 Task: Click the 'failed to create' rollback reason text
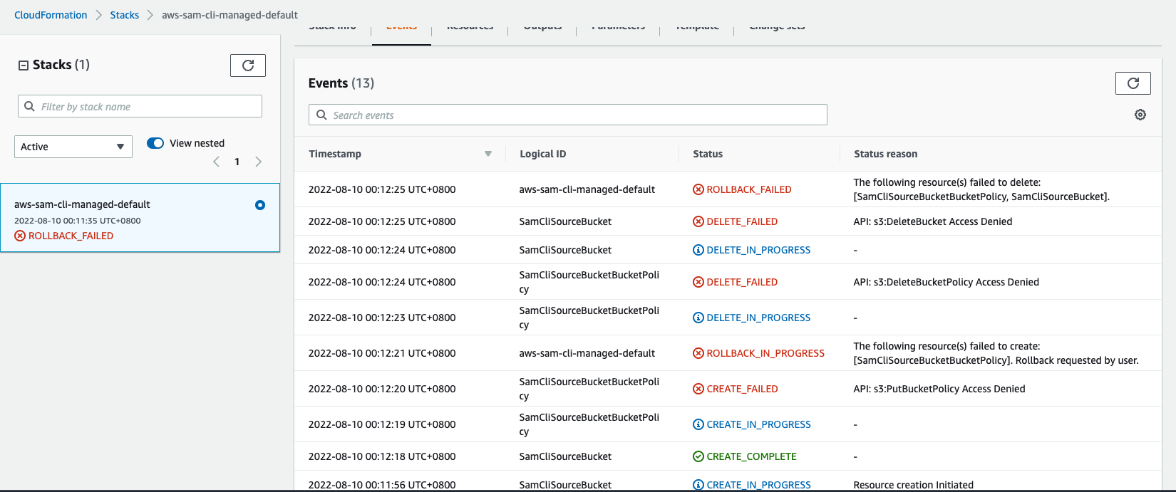[996, 353]
